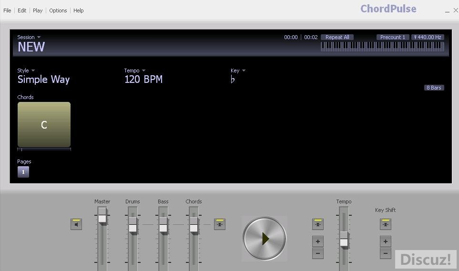Select the C chord block
The image size is (459, 271).
(x=44, y=125)
